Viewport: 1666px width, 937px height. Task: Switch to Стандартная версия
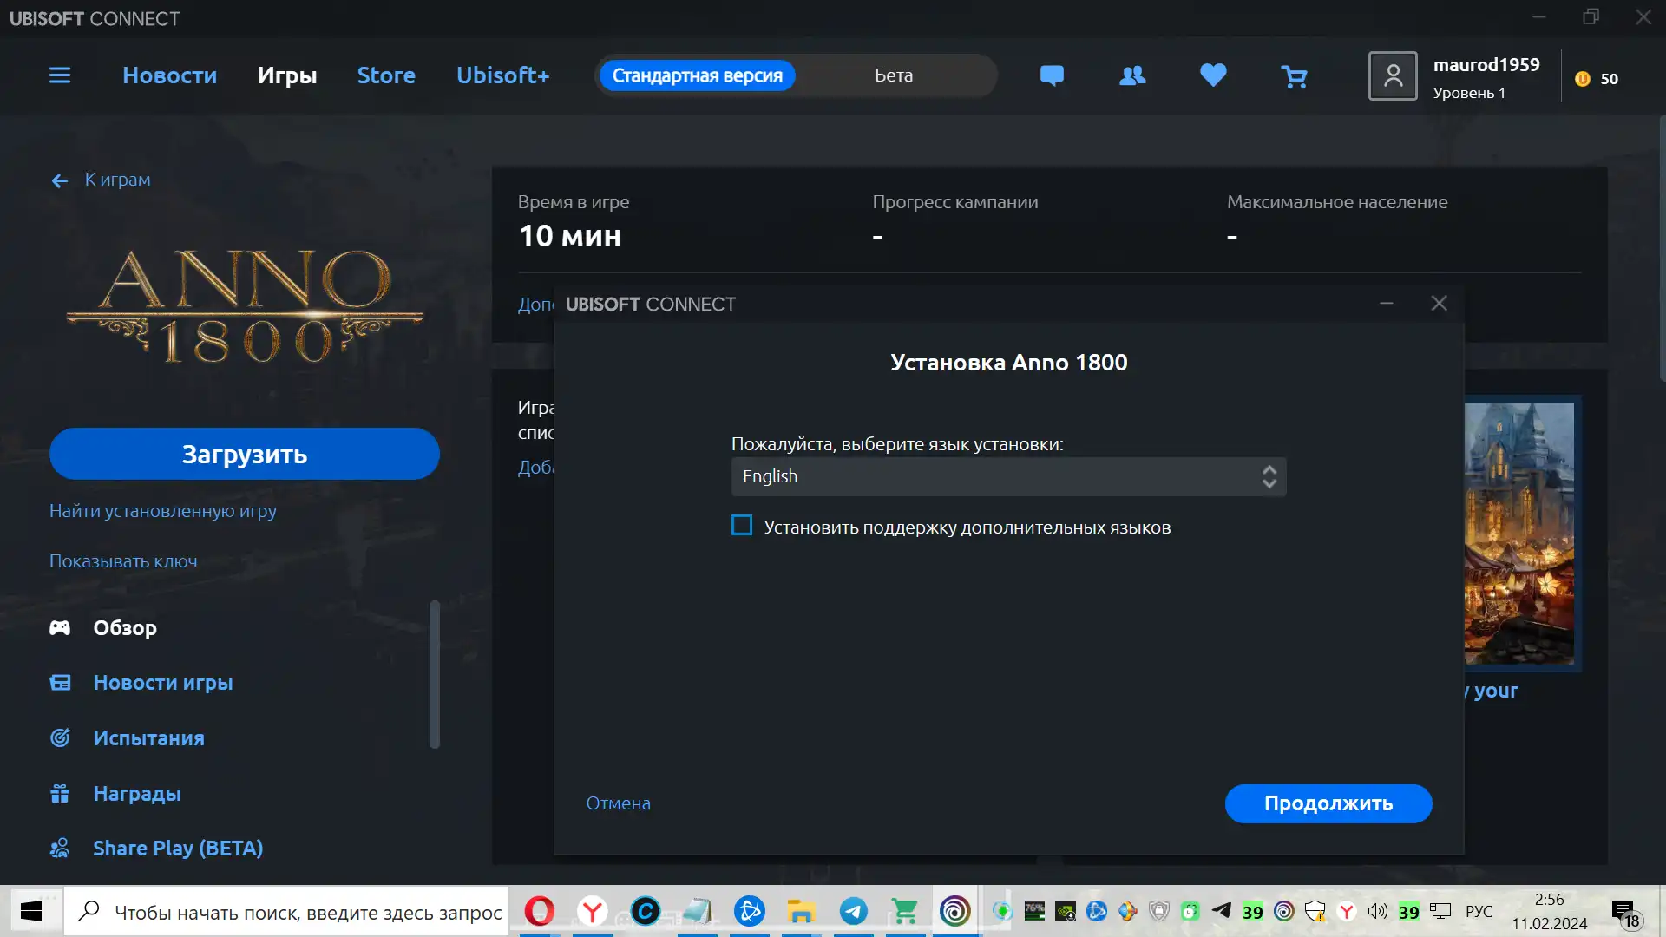coord(697,75)
